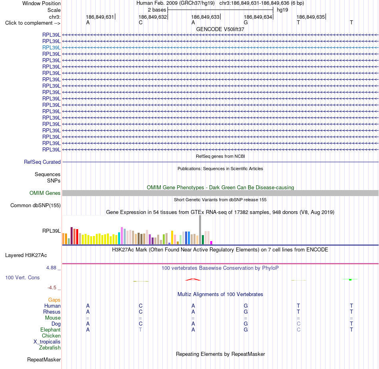The height and width of the screenshot is (369, 379).
Task: Select the Zebrafish alignment row label
Action: pos(50,348)
